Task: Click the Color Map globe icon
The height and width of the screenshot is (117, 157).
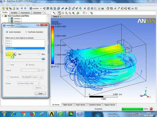Action: tap(80, 8)
